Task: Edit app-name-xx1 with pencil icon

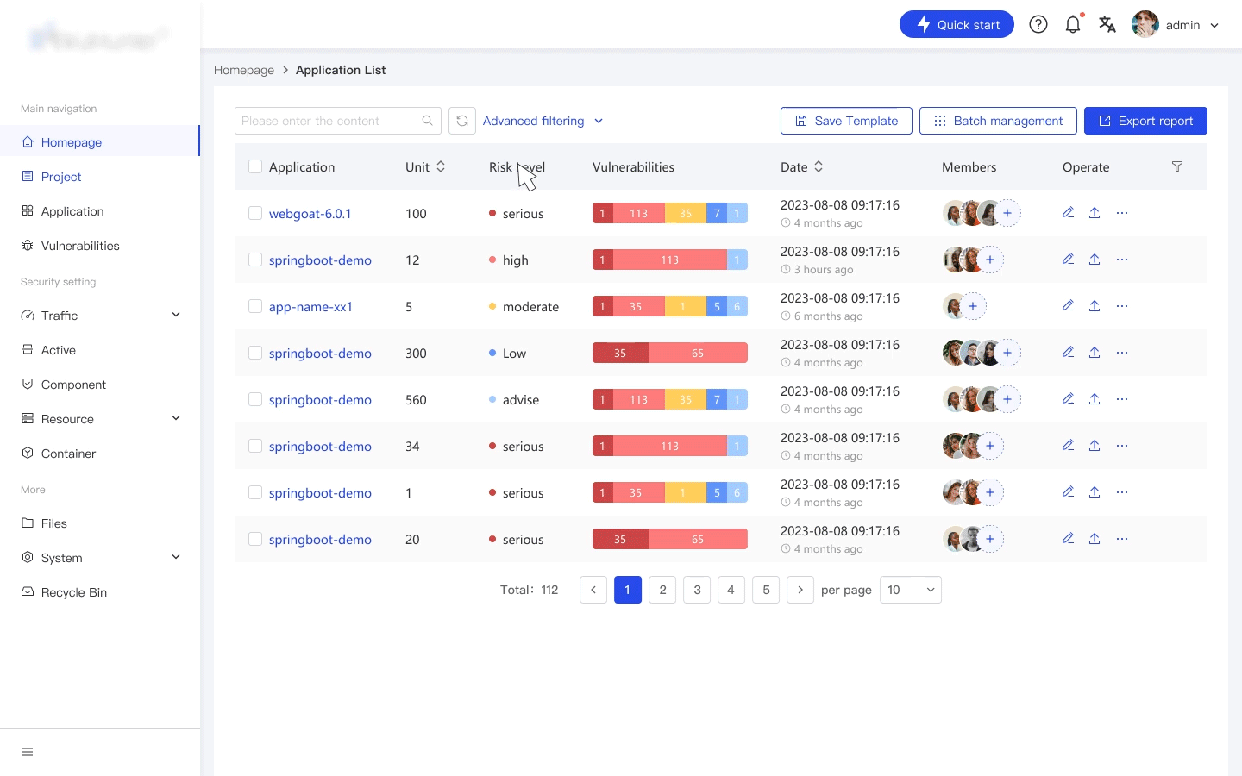Action: tap(1068, 305)
